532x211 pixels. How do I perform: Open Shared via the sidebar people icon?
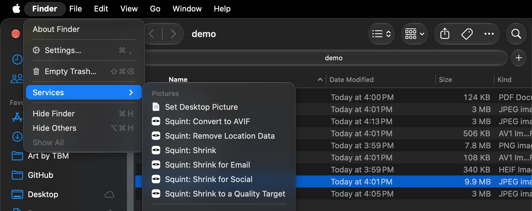coord(17,79)
